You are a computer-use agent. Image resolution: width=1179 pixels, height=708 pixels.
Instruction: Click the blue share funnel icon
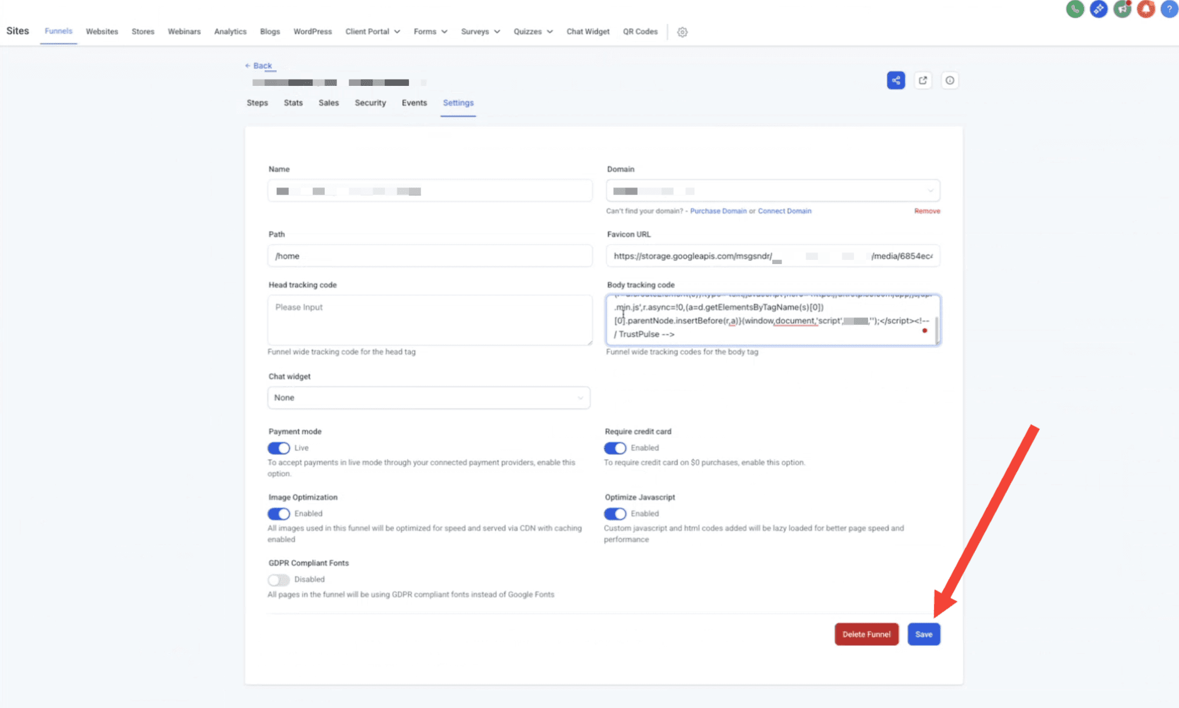[896, 80]
